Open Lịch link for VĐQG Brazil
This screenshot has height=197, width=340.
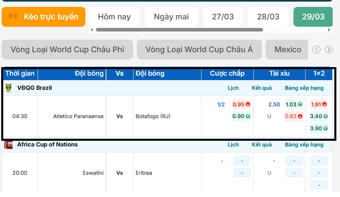233,88
